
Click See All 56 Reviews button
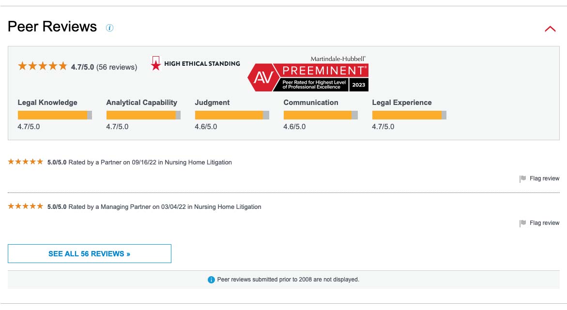[x=89, y=253]
